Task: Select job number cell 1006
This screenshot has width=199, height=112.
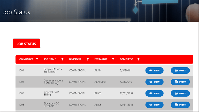Action: 21,105
